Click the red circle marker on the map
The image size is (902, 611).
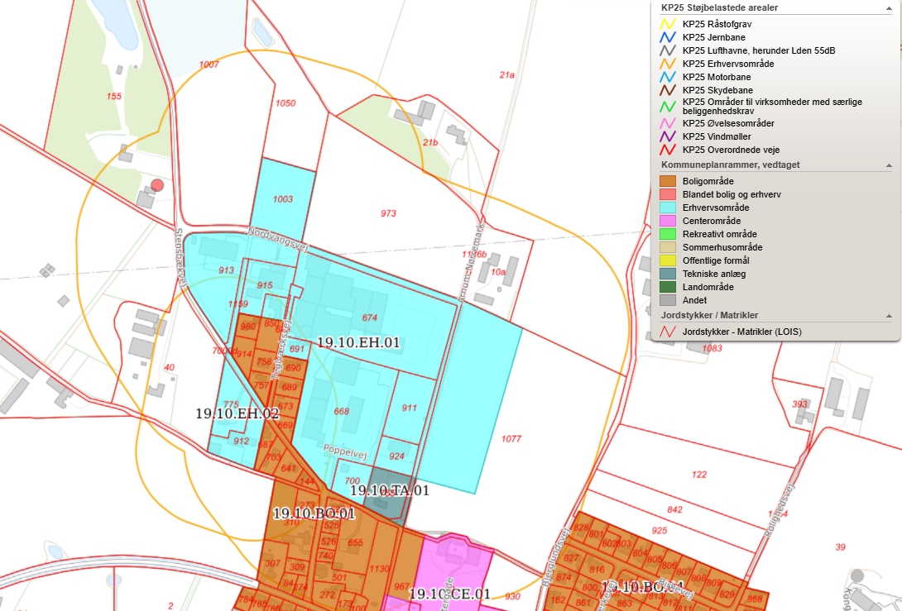(157, 185)
